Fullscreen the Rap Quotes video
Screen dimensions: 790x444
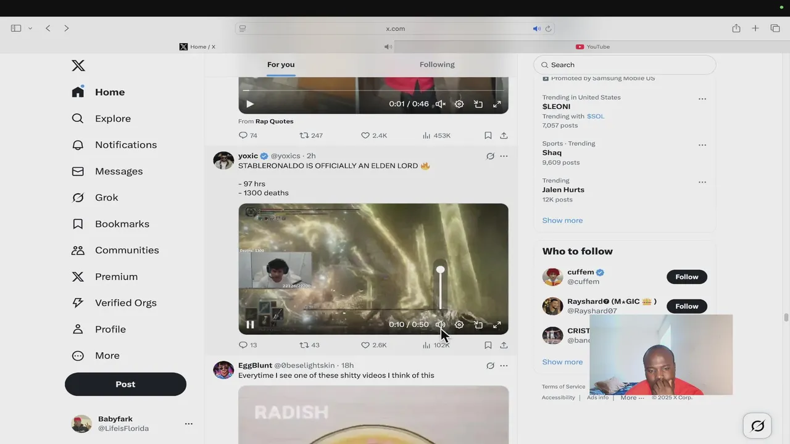tap(497, 104)
